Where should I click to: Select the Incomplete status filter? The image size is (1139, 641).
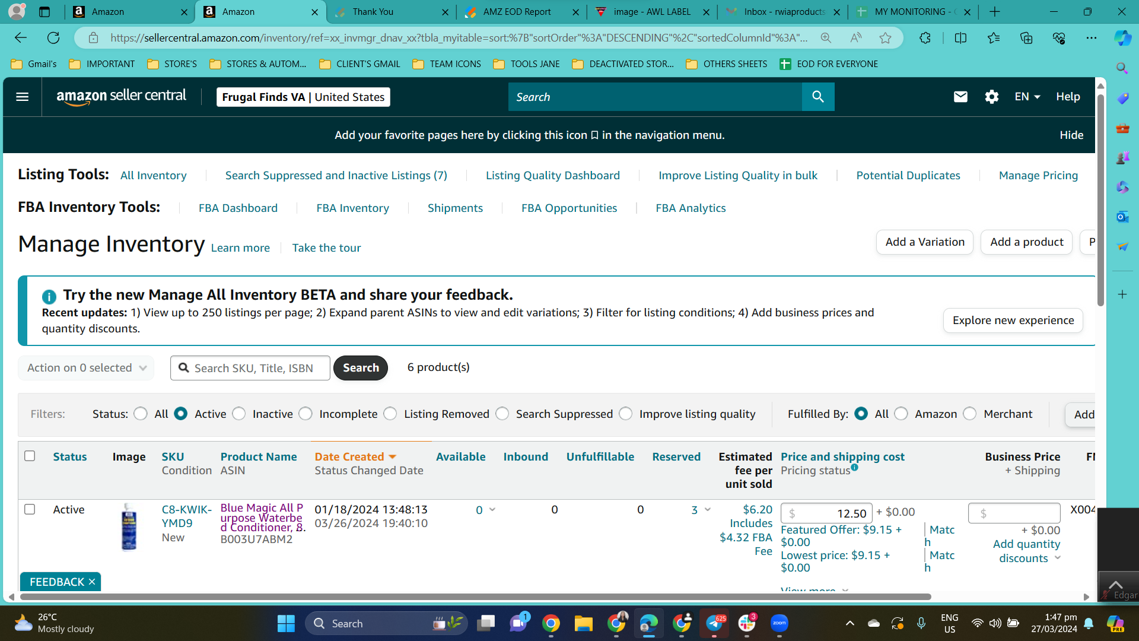pos(306,414)
